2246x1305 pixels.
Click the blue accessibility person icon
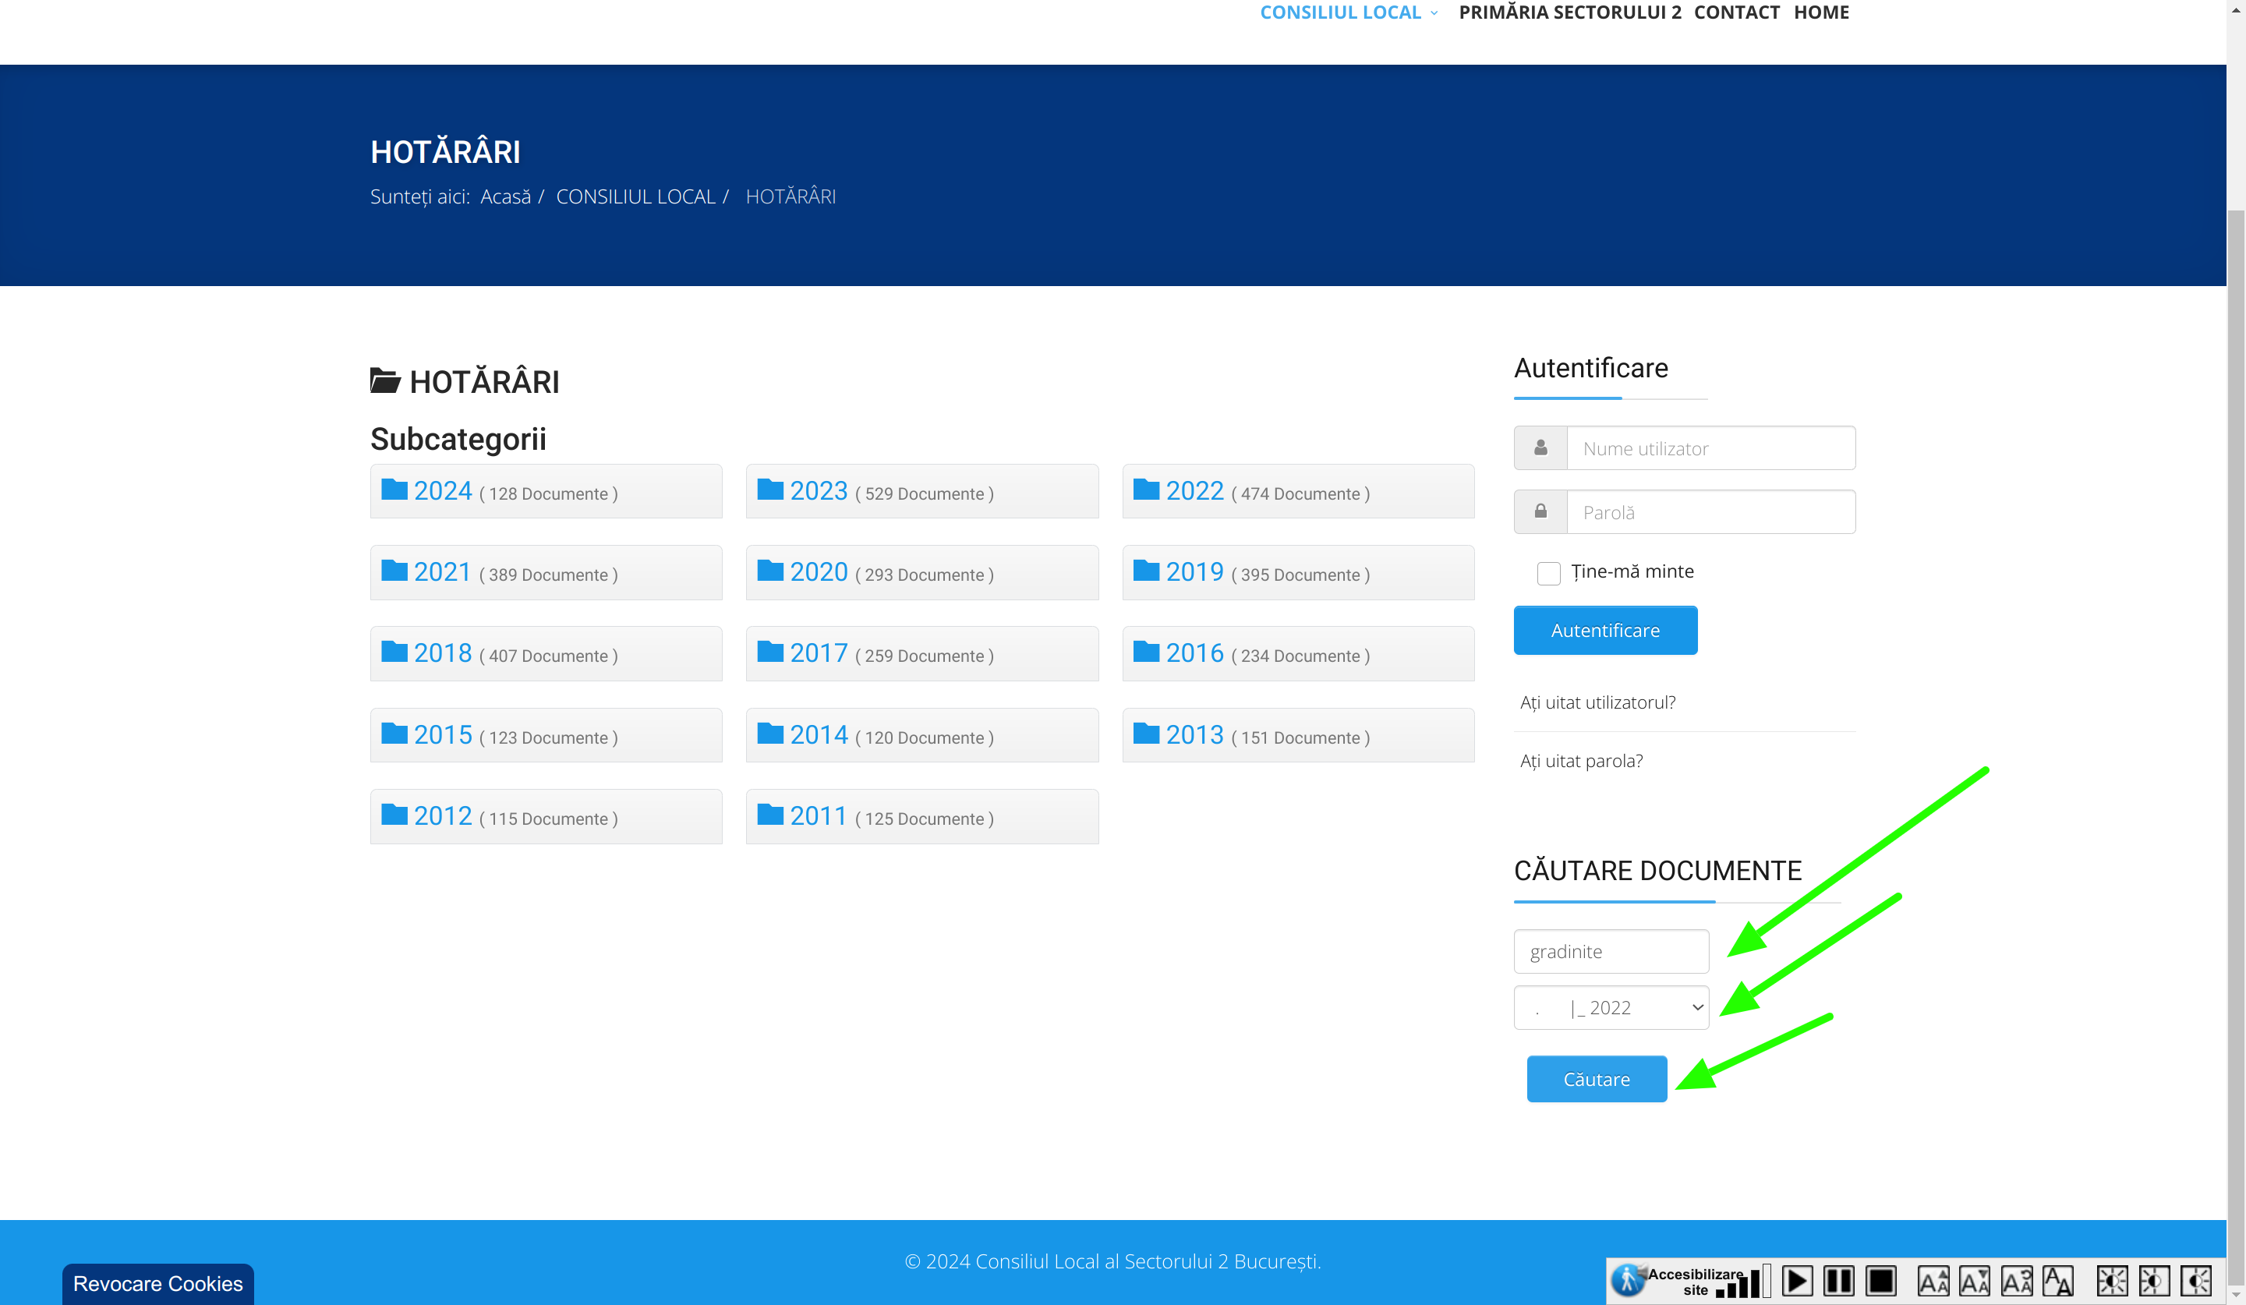(x=1628, y=1280)
